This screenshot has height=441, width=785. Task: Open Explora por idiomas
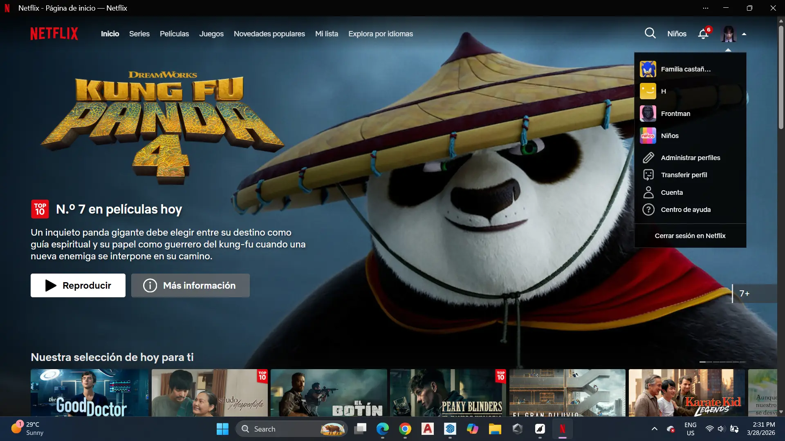381,34
